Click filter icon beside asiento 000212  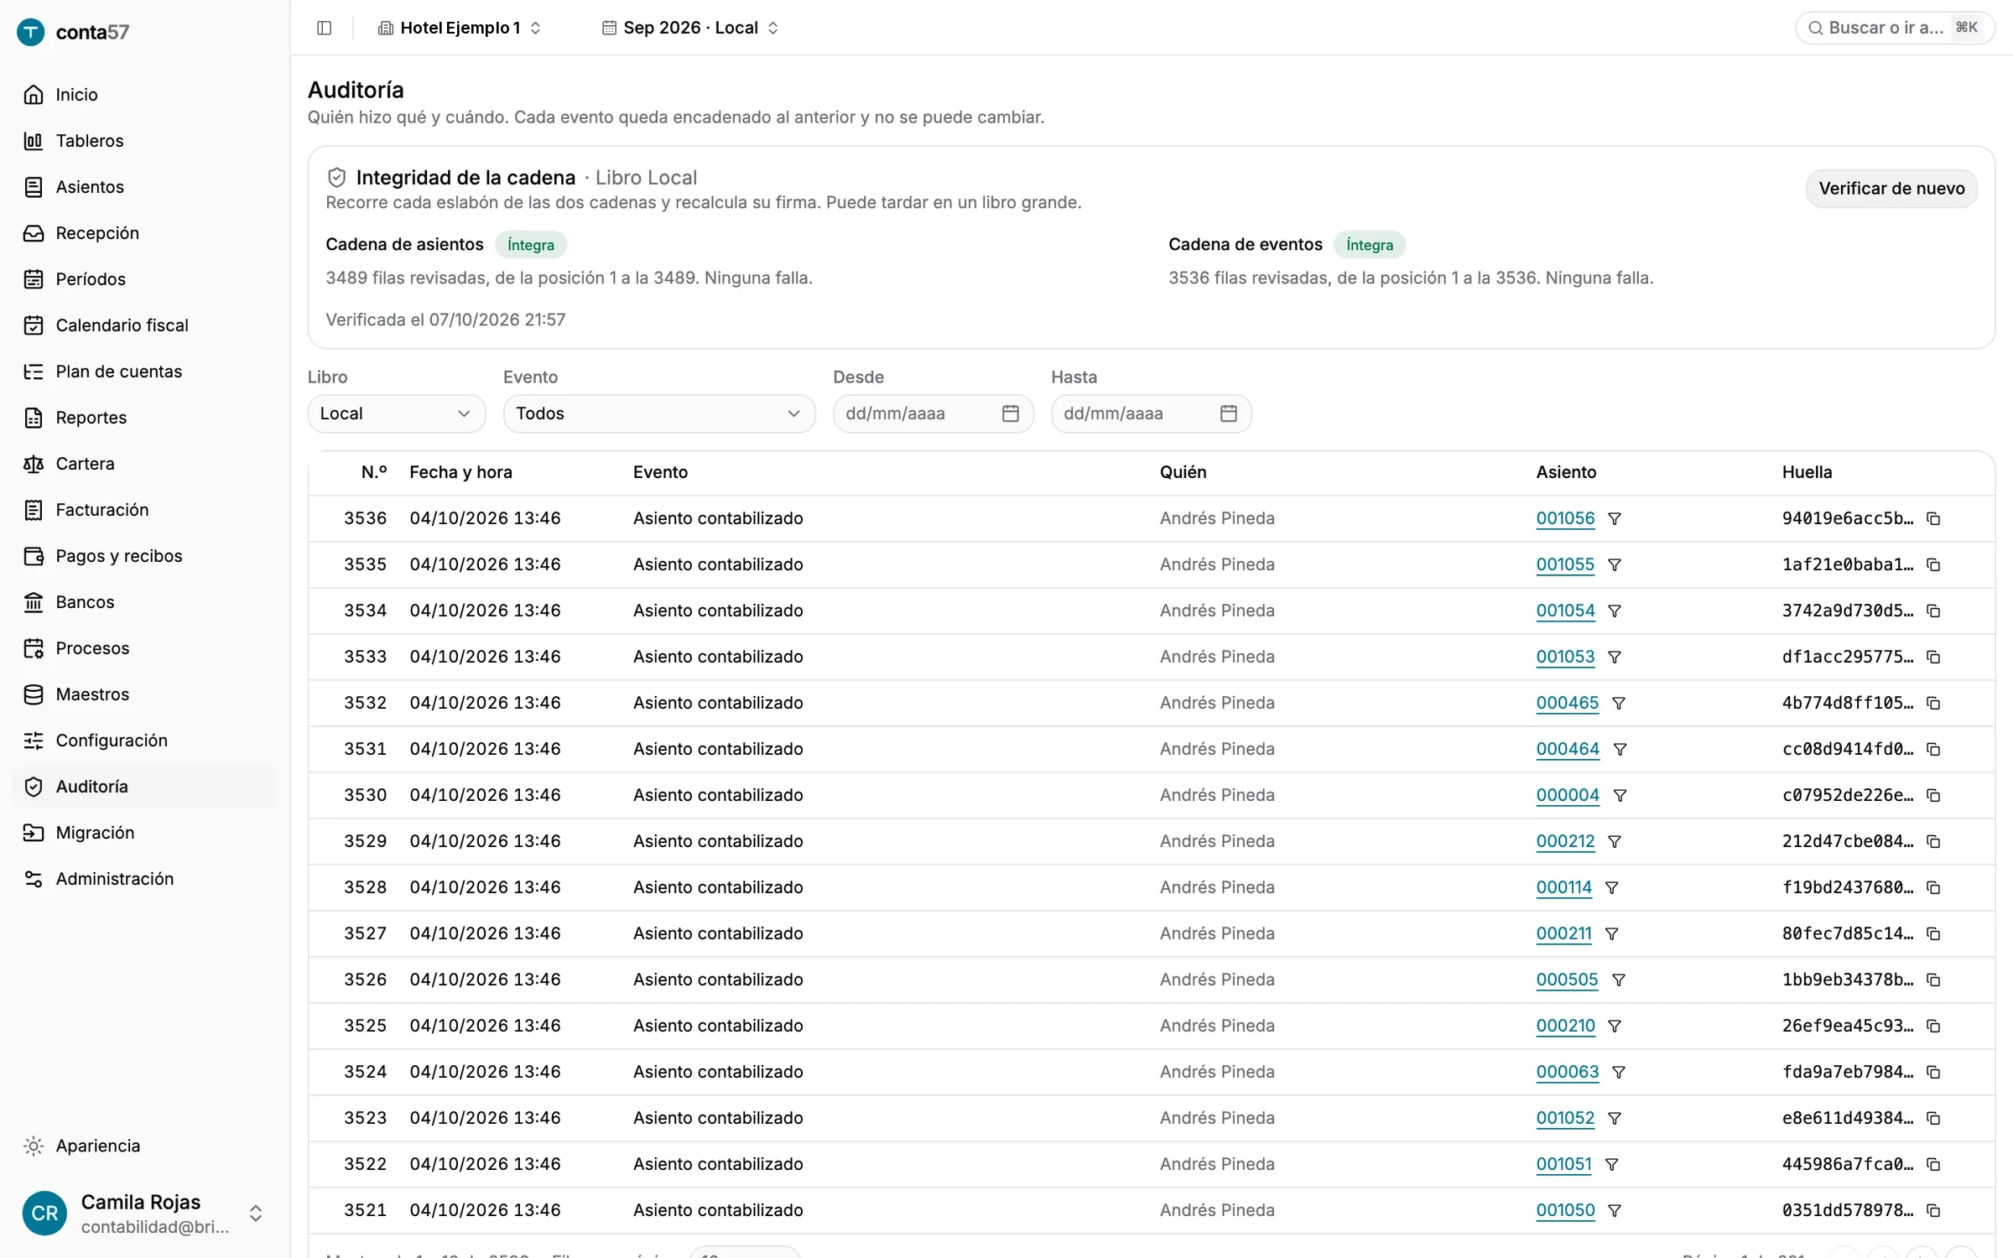pyautogui.click(x=1615, y=841)
